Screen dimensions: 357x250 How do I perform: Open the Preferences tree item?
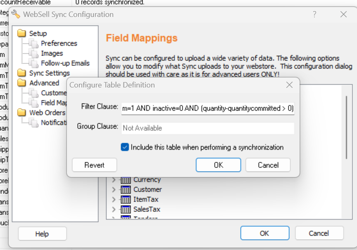tap(59, 43)
